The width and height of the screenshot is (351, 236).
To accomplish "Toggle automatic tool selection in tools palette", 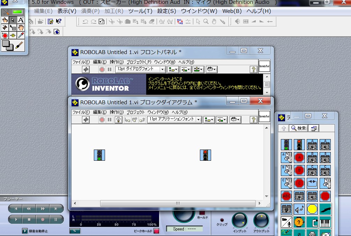I will point(13,12).
